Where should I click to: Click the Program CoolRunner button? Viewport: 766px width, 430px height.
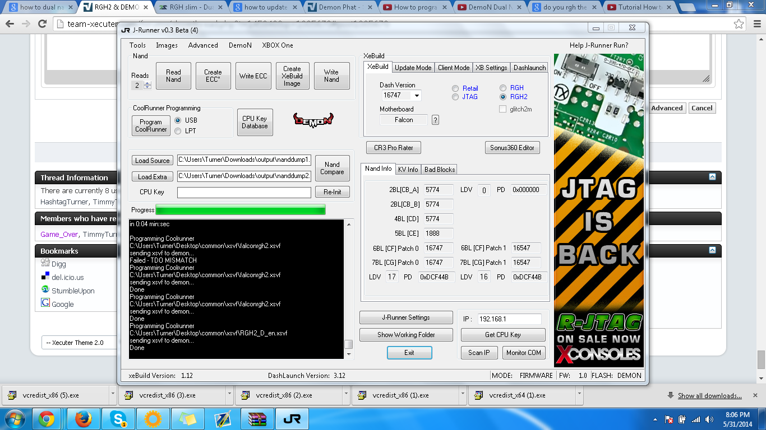(151, 125)
